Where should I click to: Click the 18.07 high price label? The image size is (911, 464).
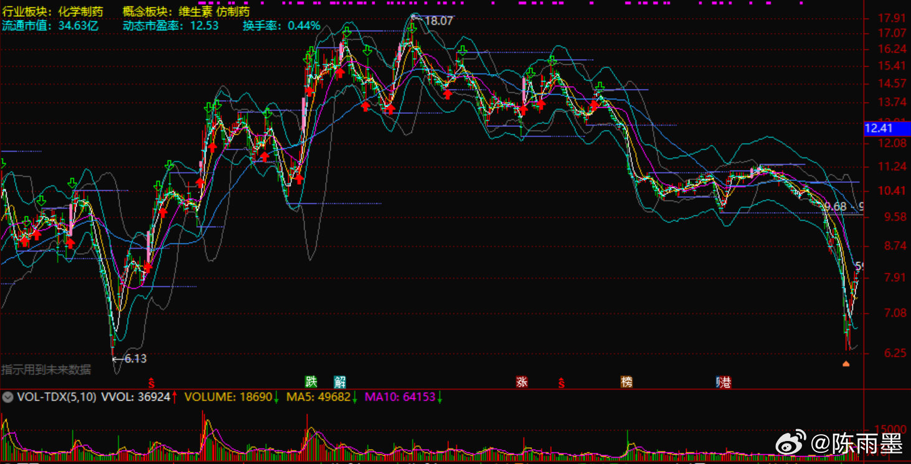(x=438, y=21)
